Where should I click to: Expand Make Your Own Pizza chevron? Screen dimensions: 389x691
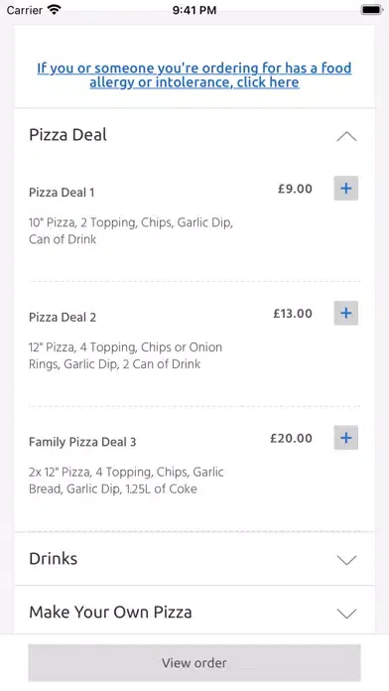(x=346, y=613)
